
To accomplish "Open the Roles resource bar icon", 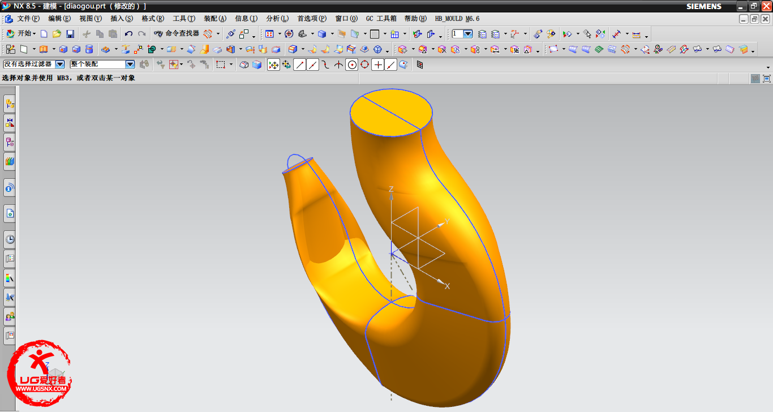I will pos(10,316).
